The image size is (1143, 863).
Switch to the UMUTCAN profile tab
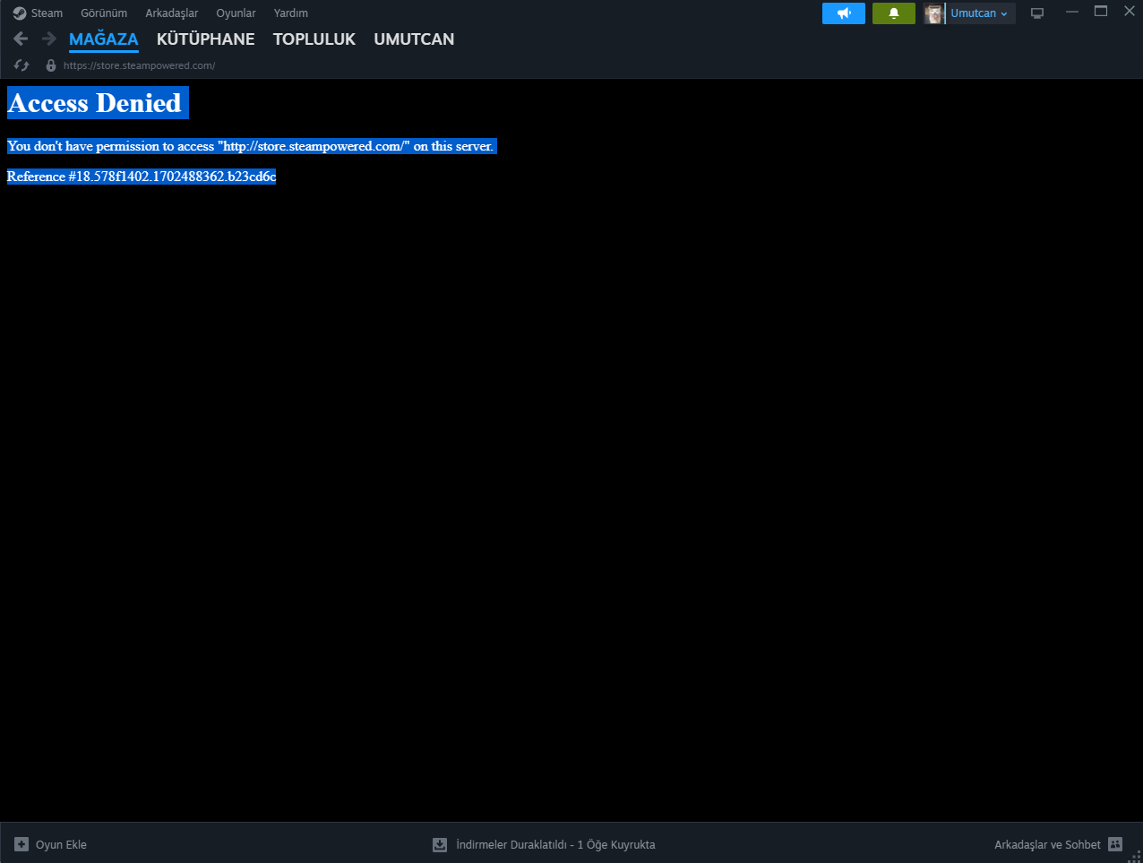tap(414, 39)
